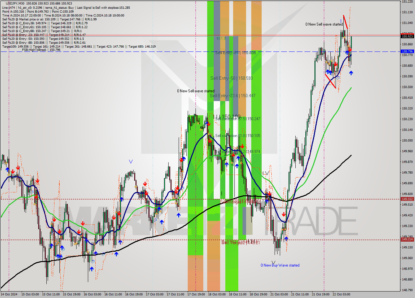The height and width of the screenshot is (298, 415).
Task: Click the '17 Oct 11:00' time axis label
Action: [175, 294]
